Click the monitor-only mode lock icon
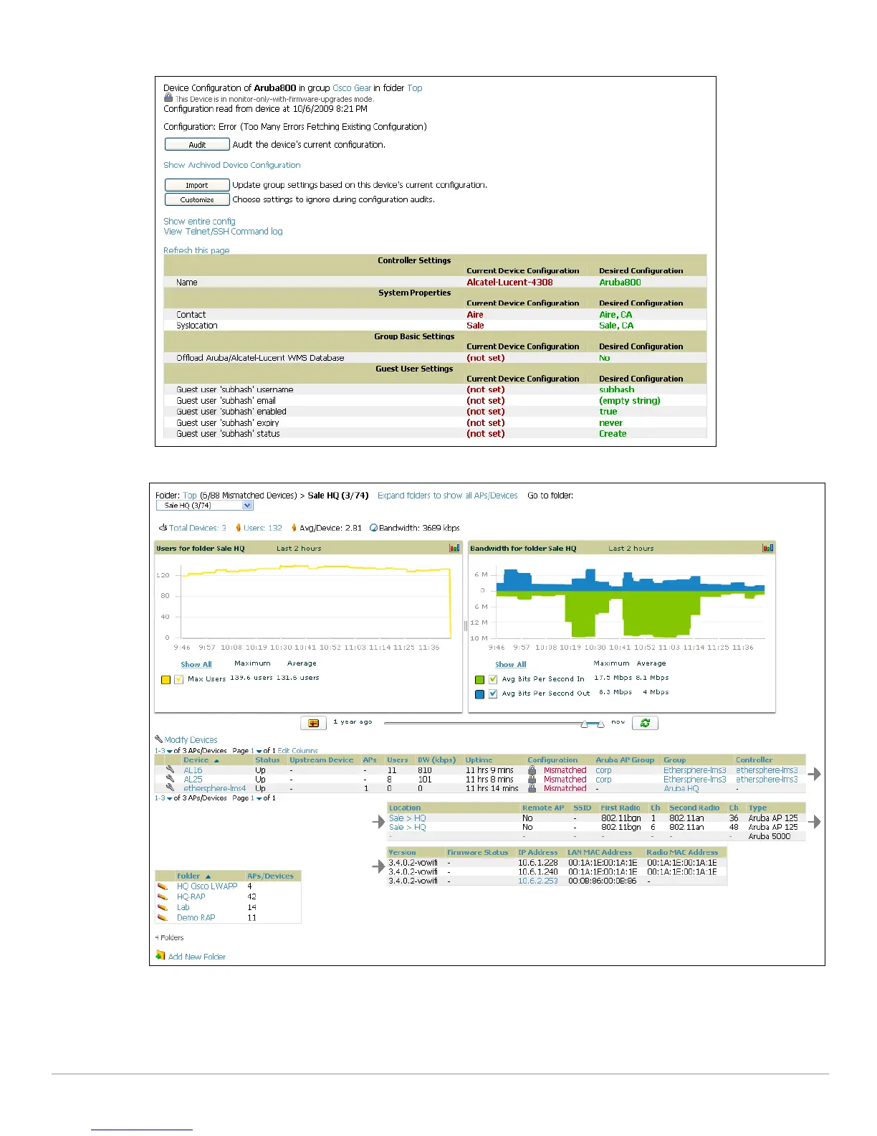This screenshot has width=877, height=1136. [x=168, y=98]
